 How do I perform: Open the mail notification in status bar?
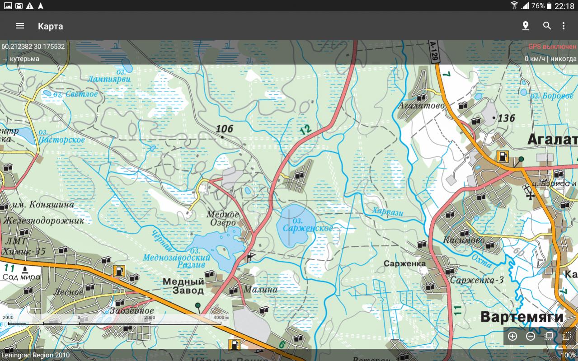[x=19, y=5]
